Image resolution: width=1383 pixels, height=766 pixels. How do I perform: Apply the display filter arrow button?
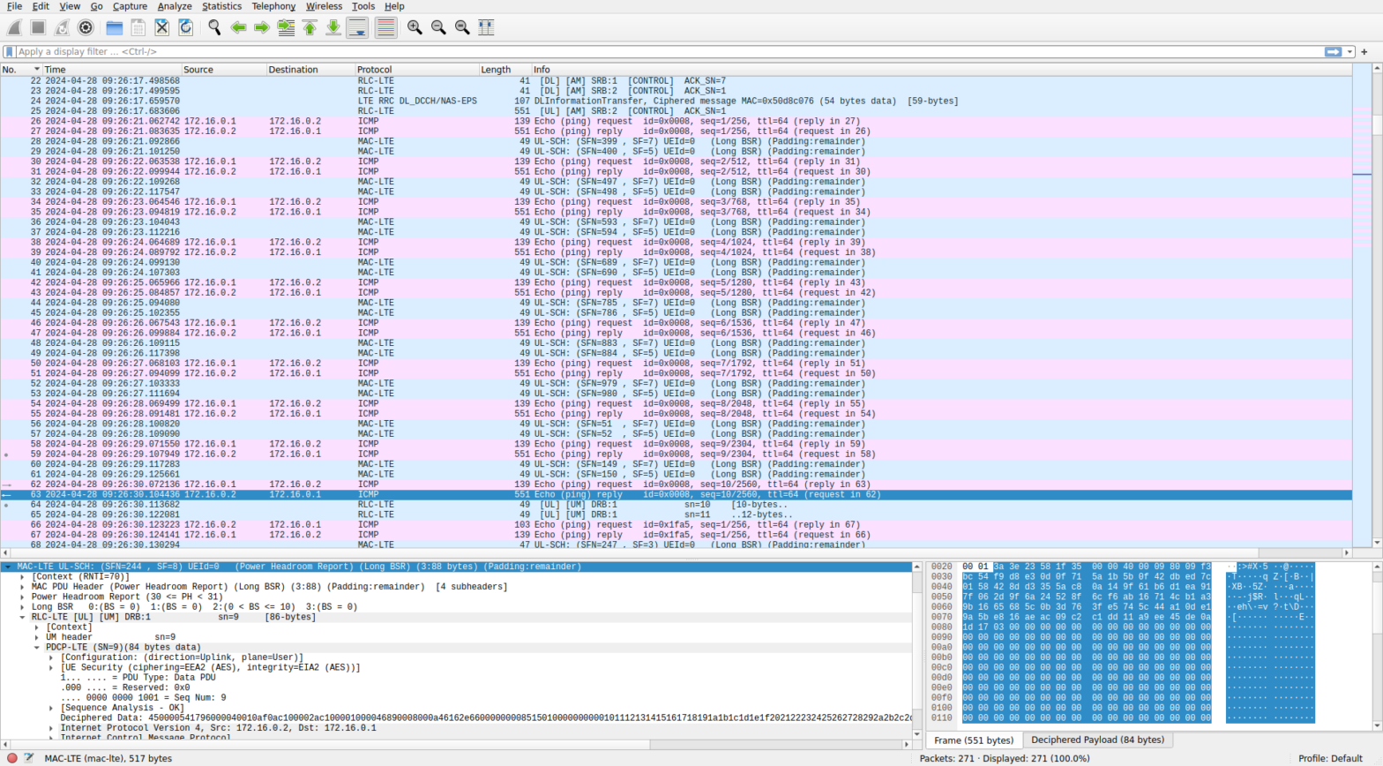click(1333, 52)
